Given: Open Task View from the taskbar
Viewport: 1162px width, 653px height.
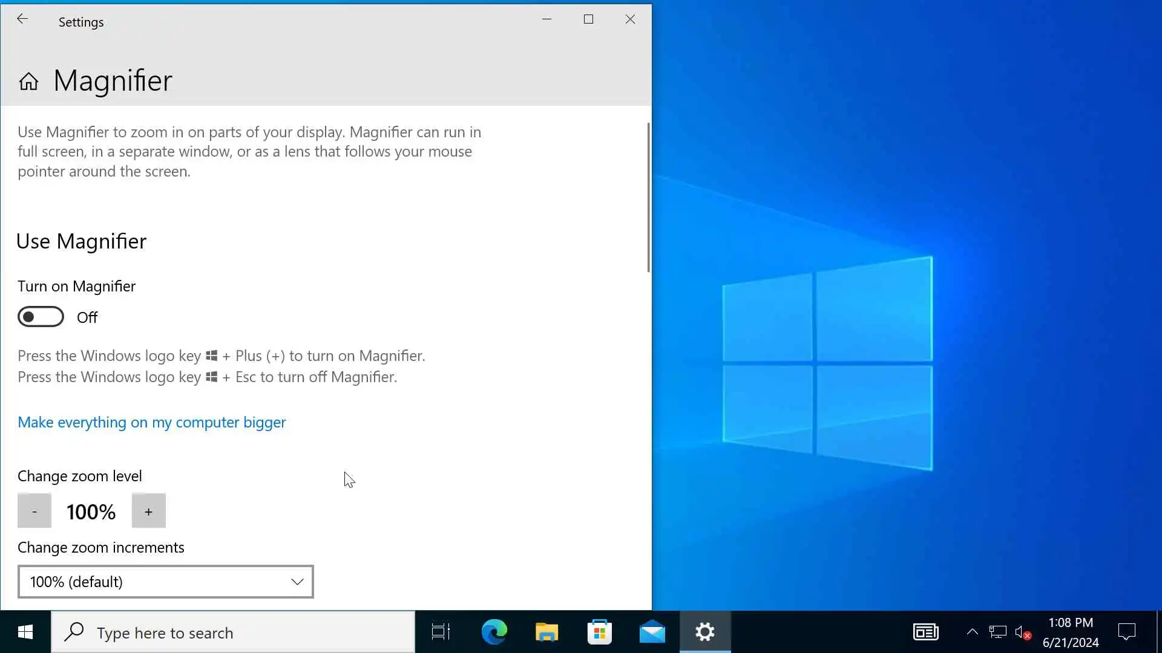Looking at the screenshot, I should point(441,632).
